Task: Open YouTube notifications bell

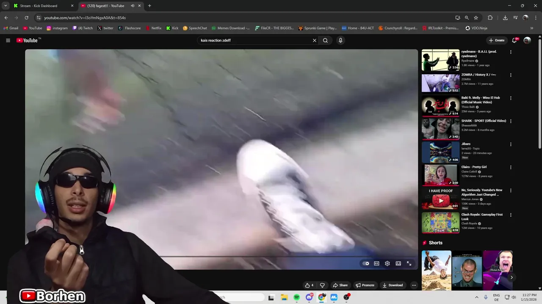Action: click(x=514, y=41)
